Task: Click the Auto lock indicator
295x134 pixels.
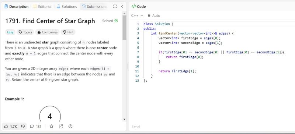Action: point(154,15)
